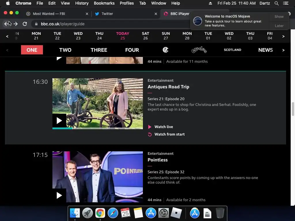295x221 pixels.
Task: Open the Edit menu
Action: [52, 3]
